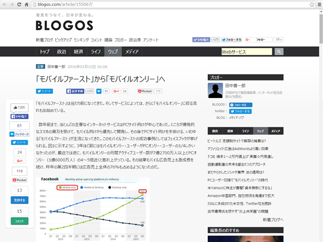
Task: Open the Chrome hamburger menu
Action: (319, 4)
